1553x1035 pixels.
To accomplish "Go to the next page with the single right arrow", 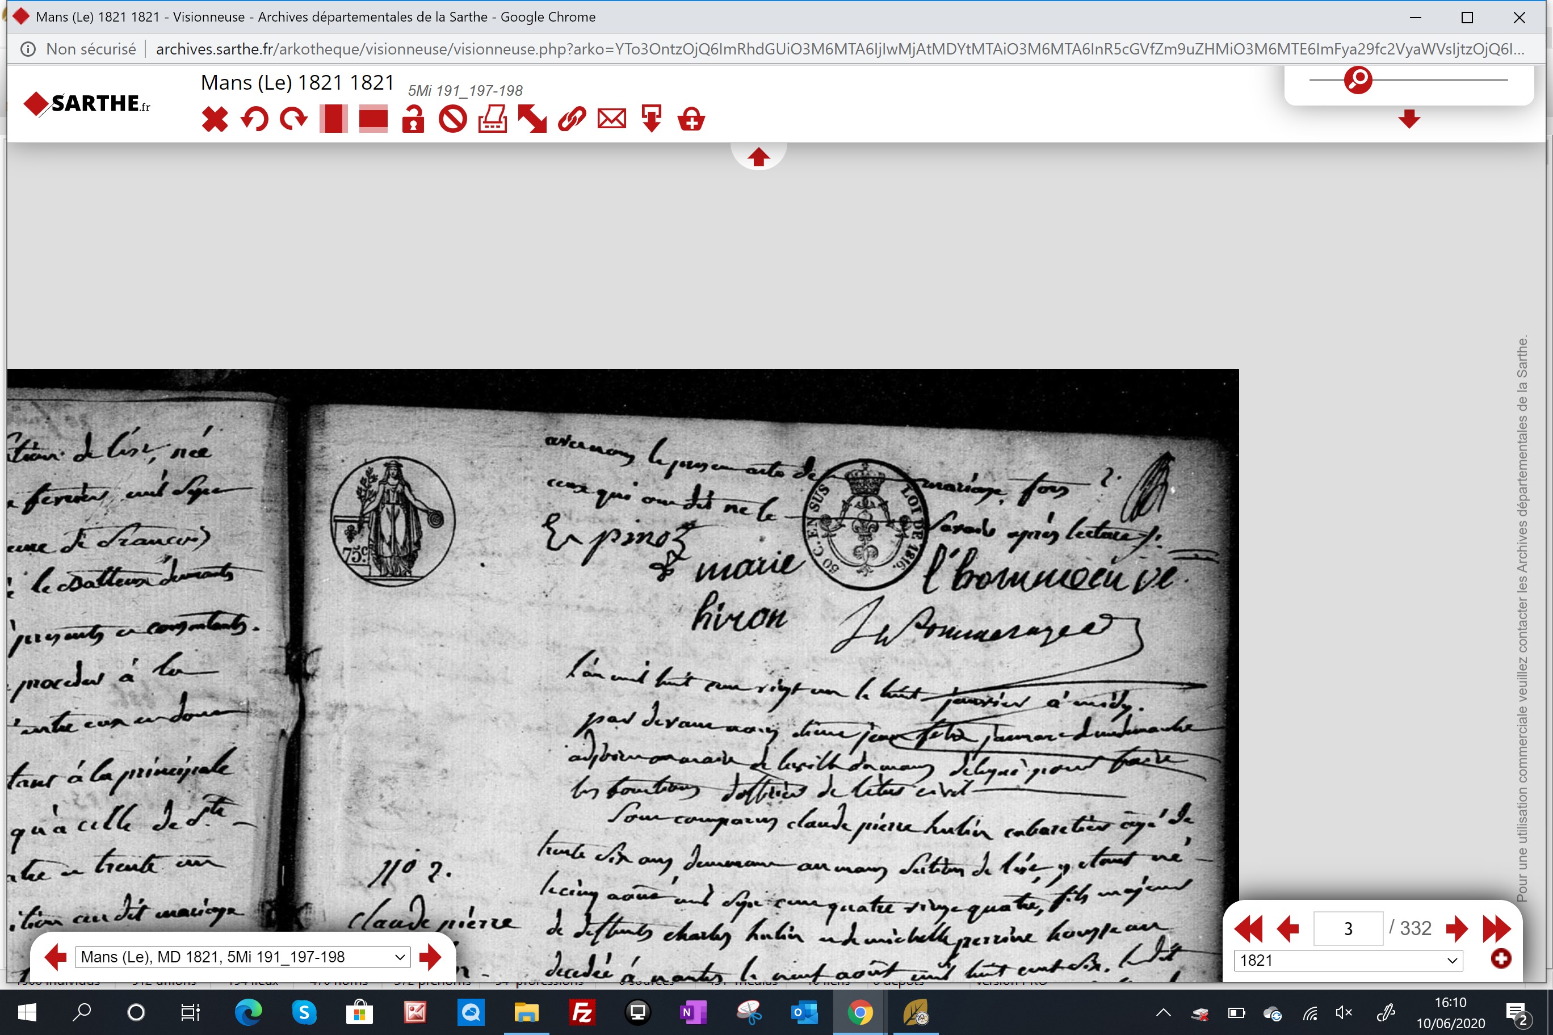I will pyautogui.click(x=1457, y=929).
